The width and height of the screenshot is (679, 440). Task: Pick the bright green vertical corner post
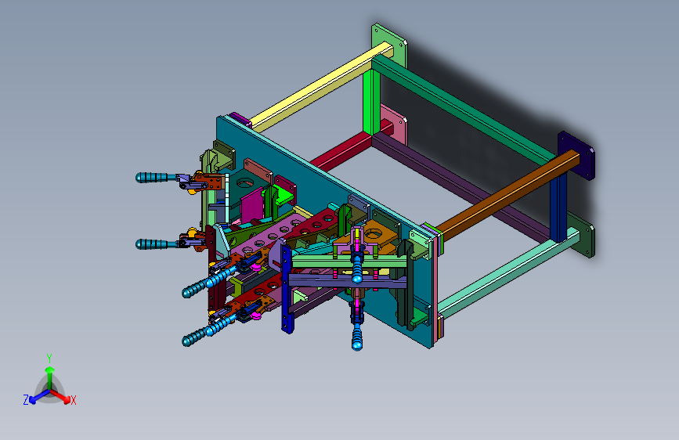click(x=371, y=103)
